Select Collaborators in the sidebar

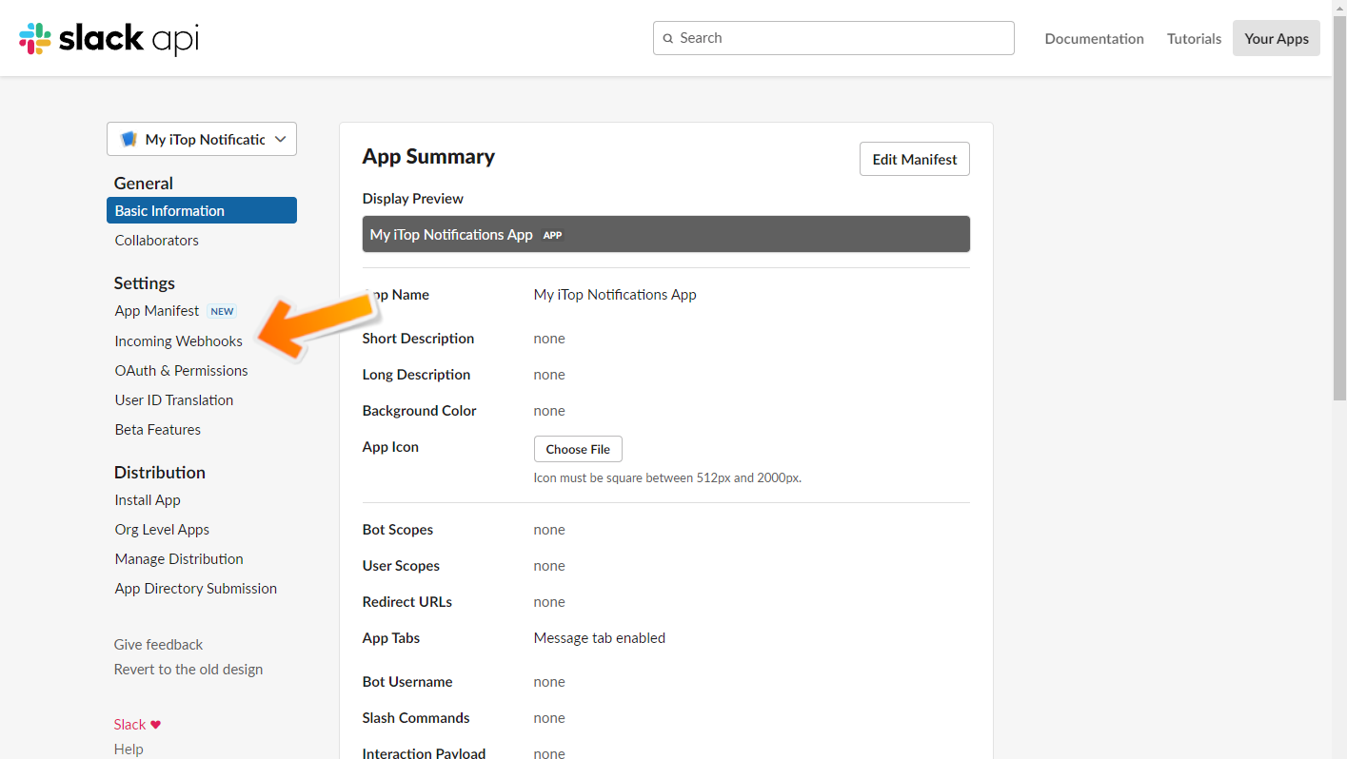pos(156,240)
